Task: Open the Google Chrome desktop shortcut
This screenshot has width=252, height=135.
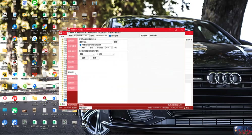Action: 15,41
